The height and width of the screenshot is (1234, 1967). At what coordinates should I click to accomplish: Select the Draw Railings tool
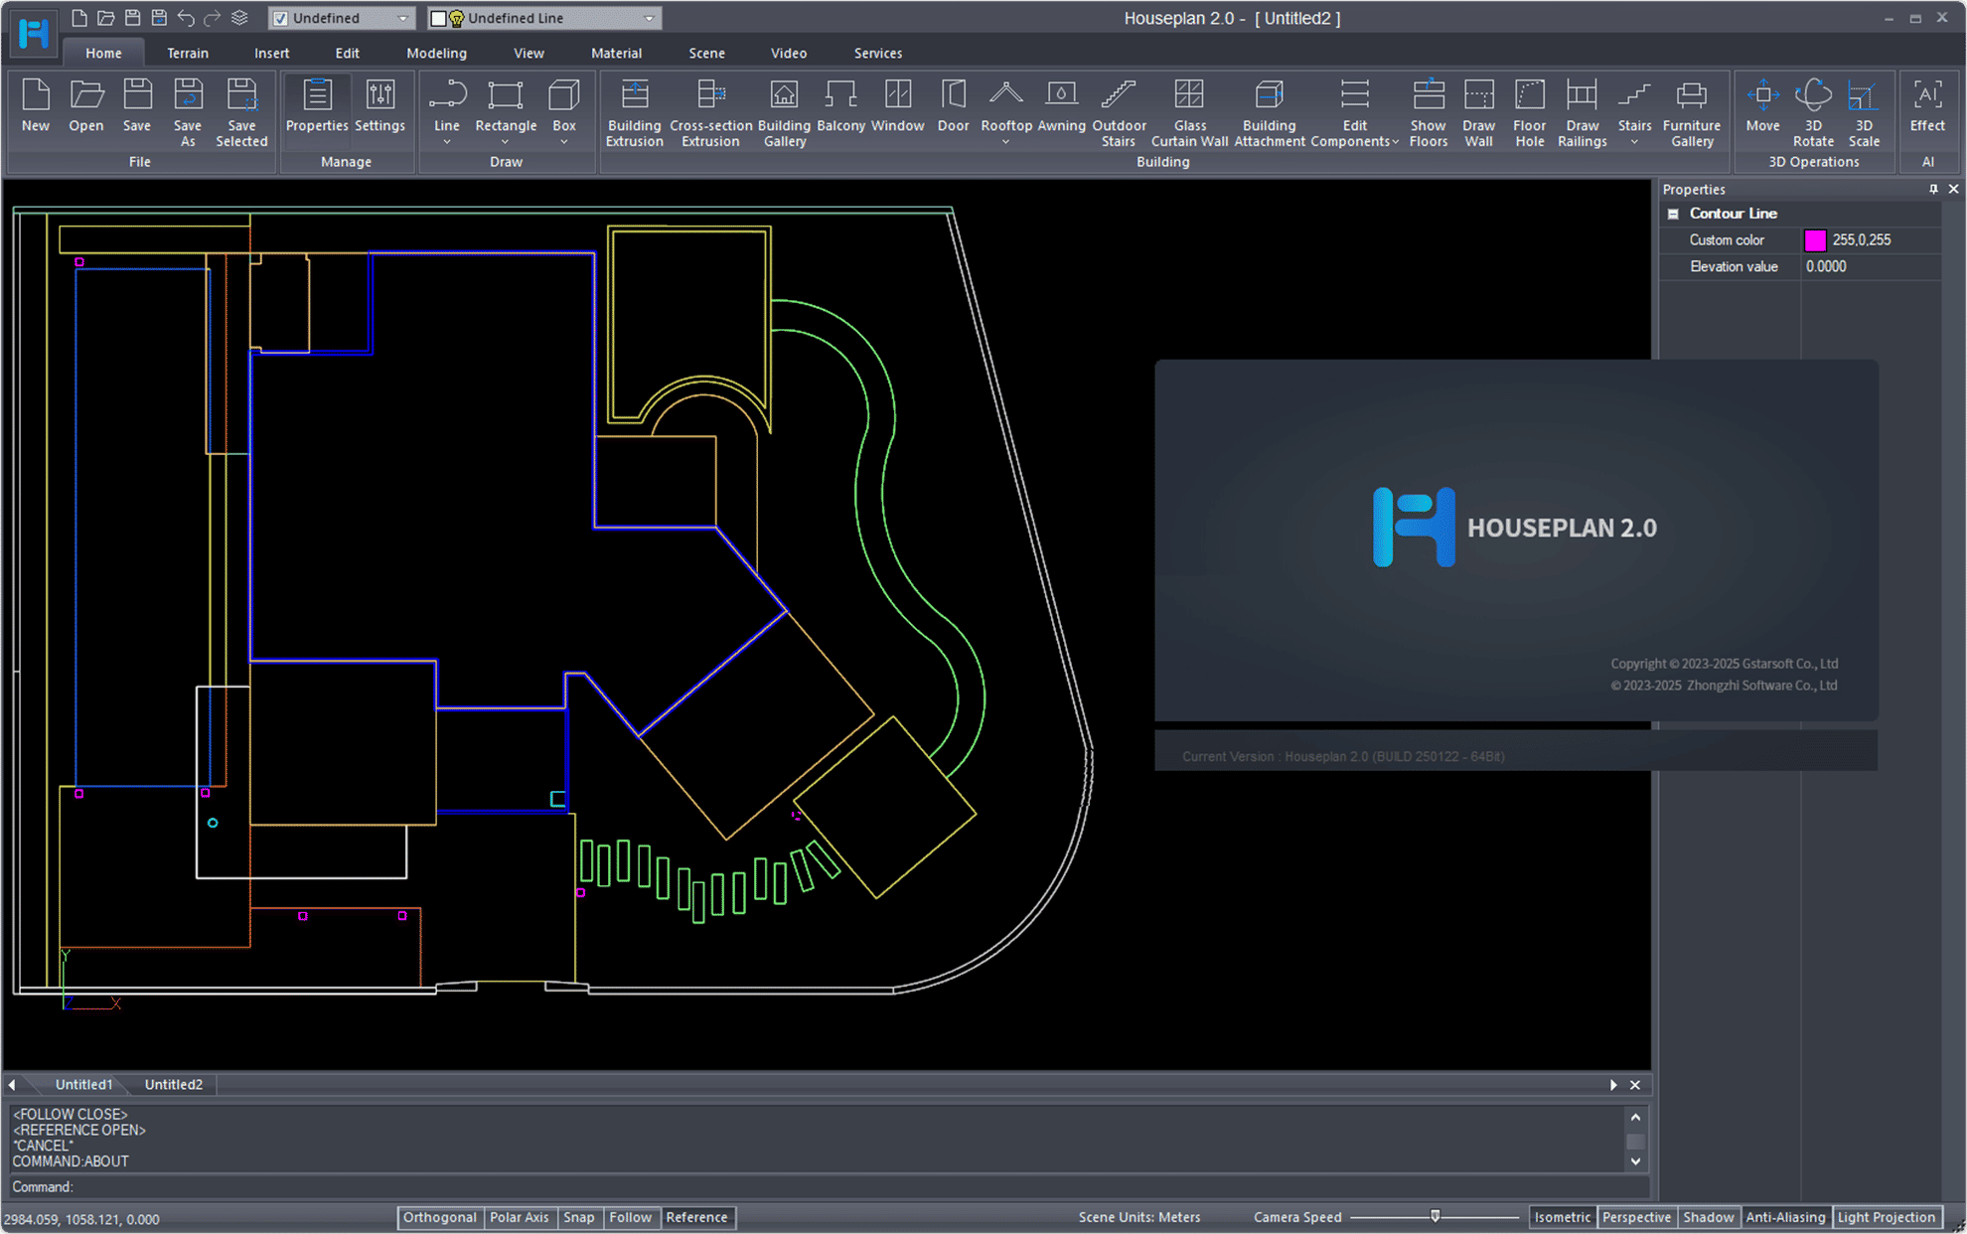pos(1582,112)
